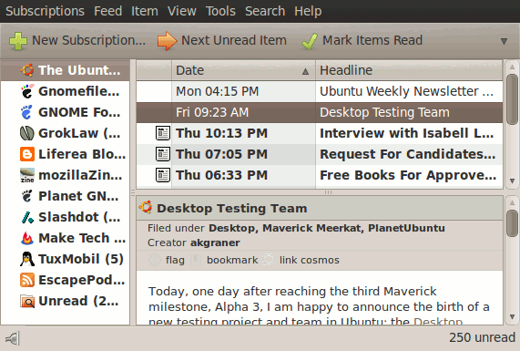Viewport: 520px width, 351px height.
Task: Open the Item menu
Action: coord(145,11)
